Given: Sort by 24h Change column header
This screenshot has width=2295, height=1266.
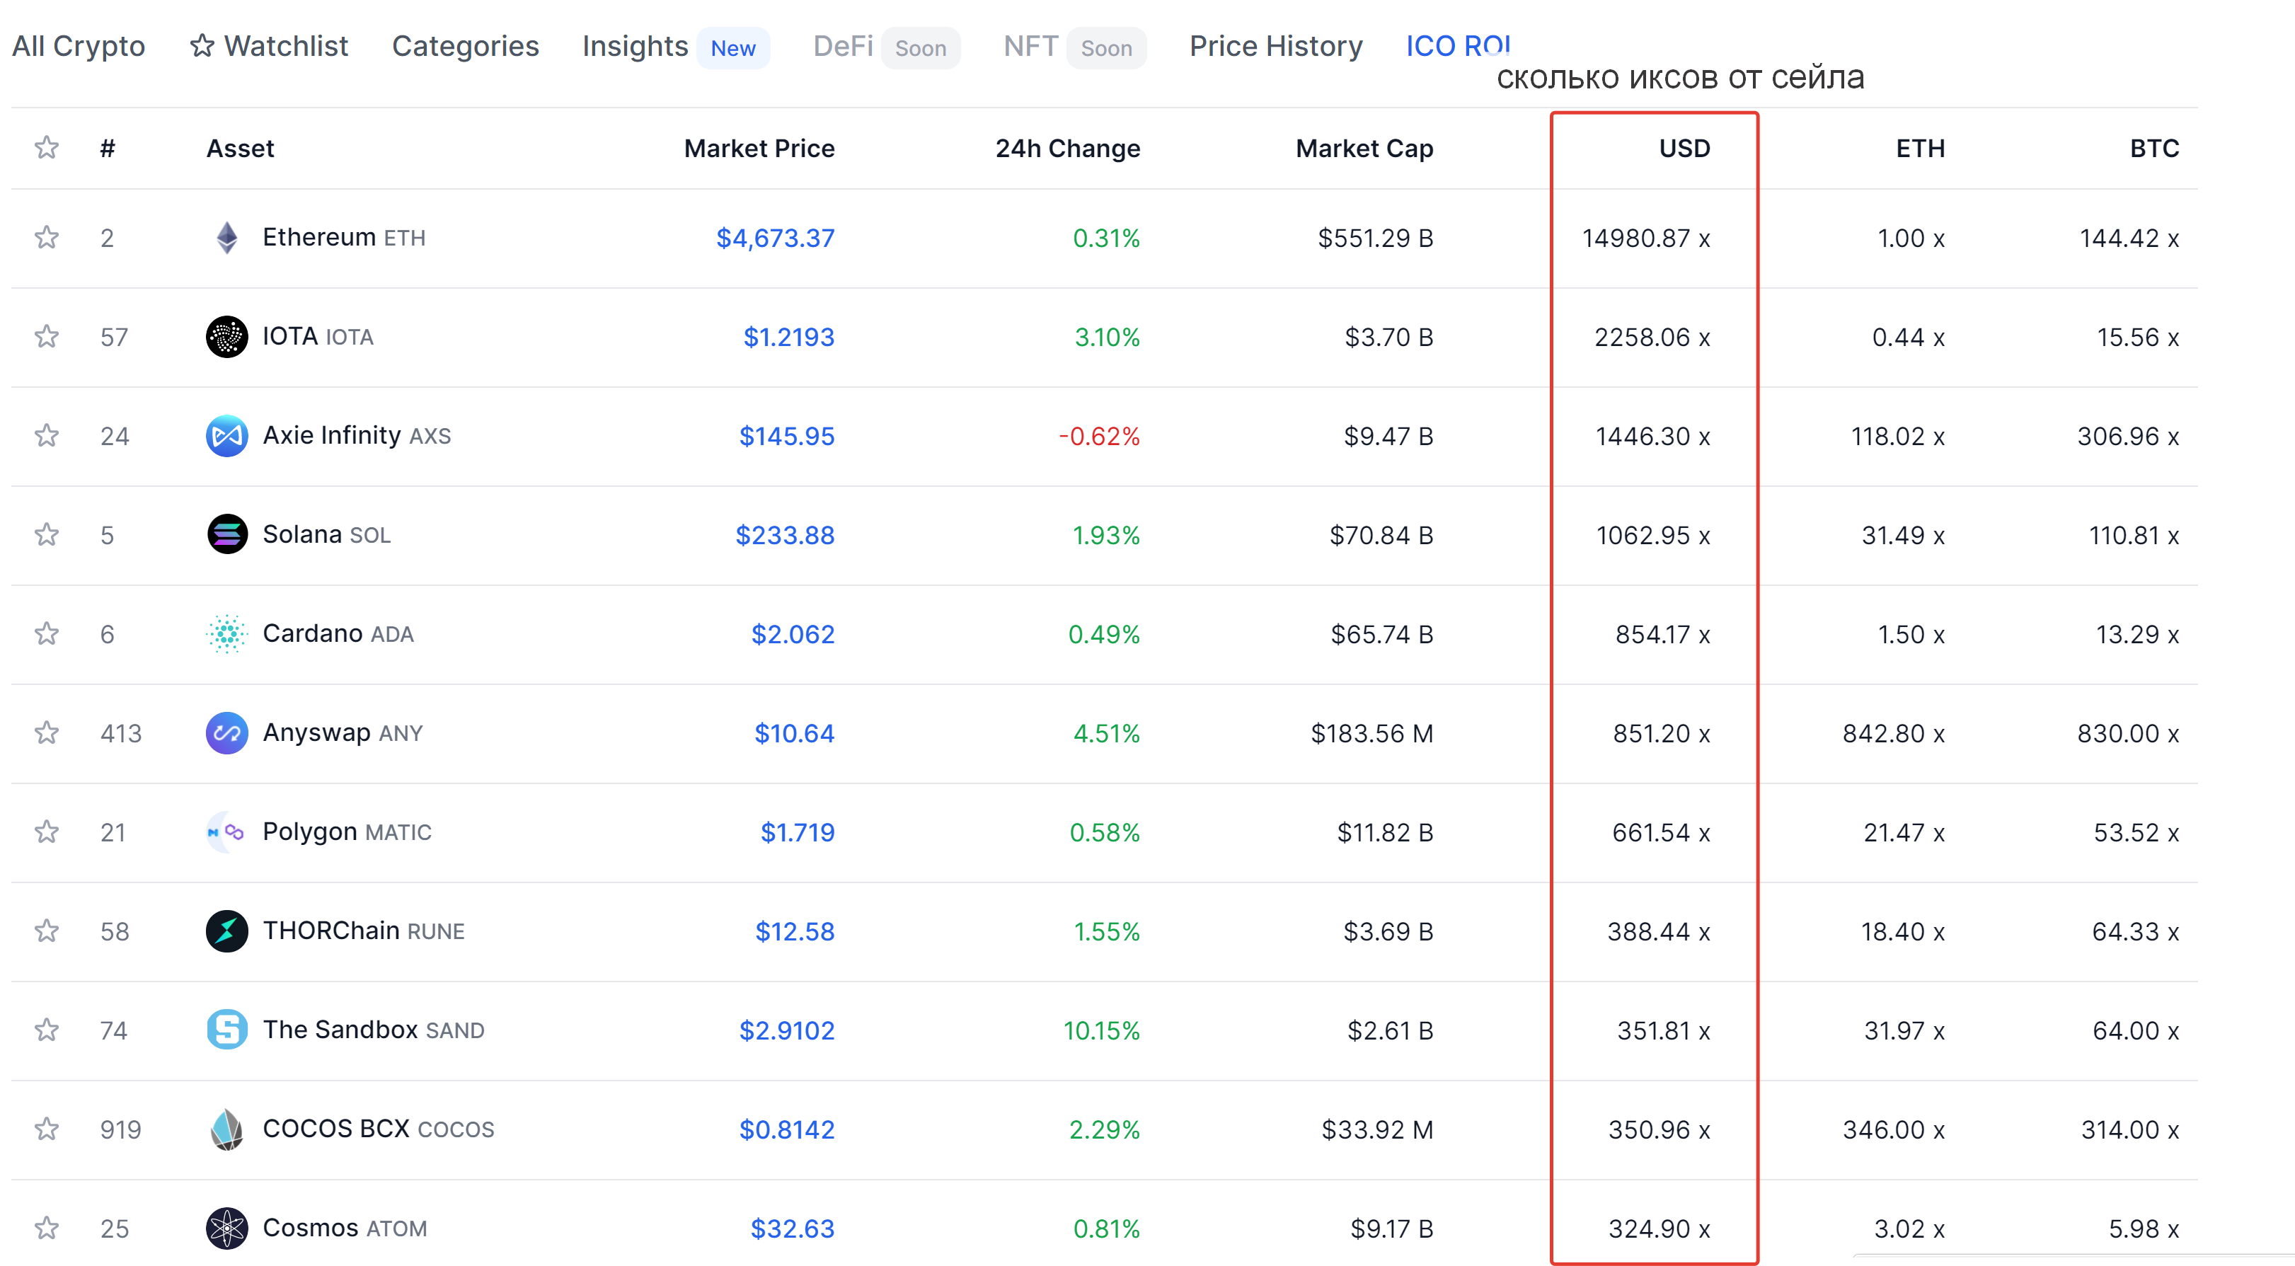Looking at the screenshot, I should coord(1067,148).
